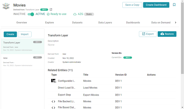
Task: Click the Configurable row type icon
Action: click(x=53, y=81)
